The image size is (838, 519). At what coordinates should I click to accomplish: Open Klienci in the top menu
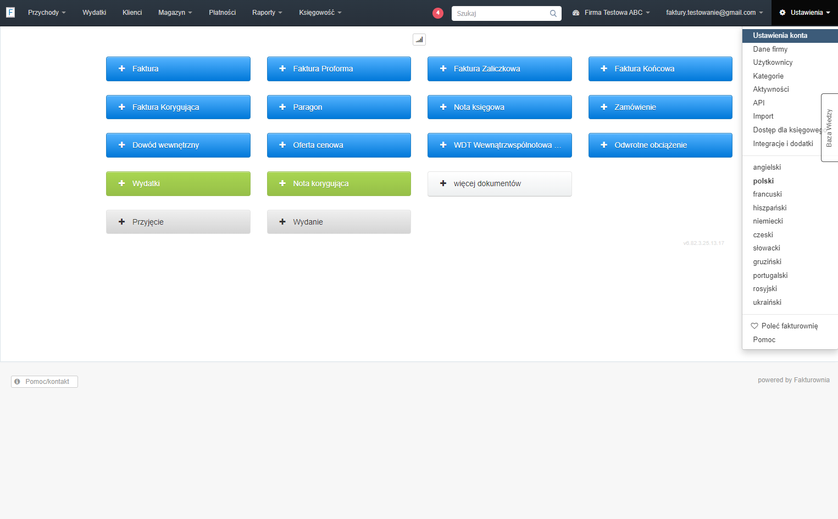point(132,13)
